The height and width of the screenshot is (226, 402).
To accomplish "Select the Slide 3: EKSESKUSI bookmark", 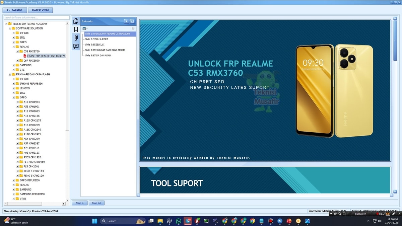I will tap(95, 45).
